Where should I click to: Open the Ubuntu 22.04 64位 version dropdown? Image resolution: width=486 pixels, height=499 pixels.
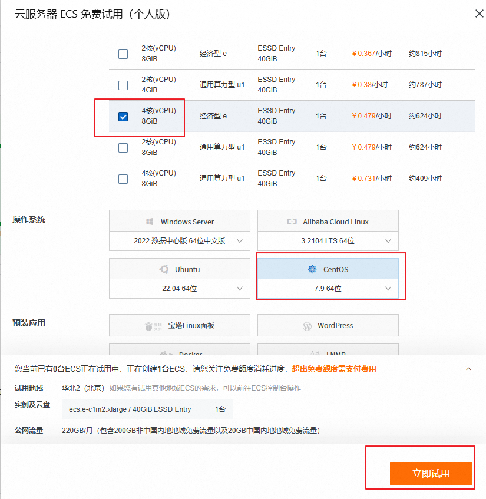pos(180,289)
